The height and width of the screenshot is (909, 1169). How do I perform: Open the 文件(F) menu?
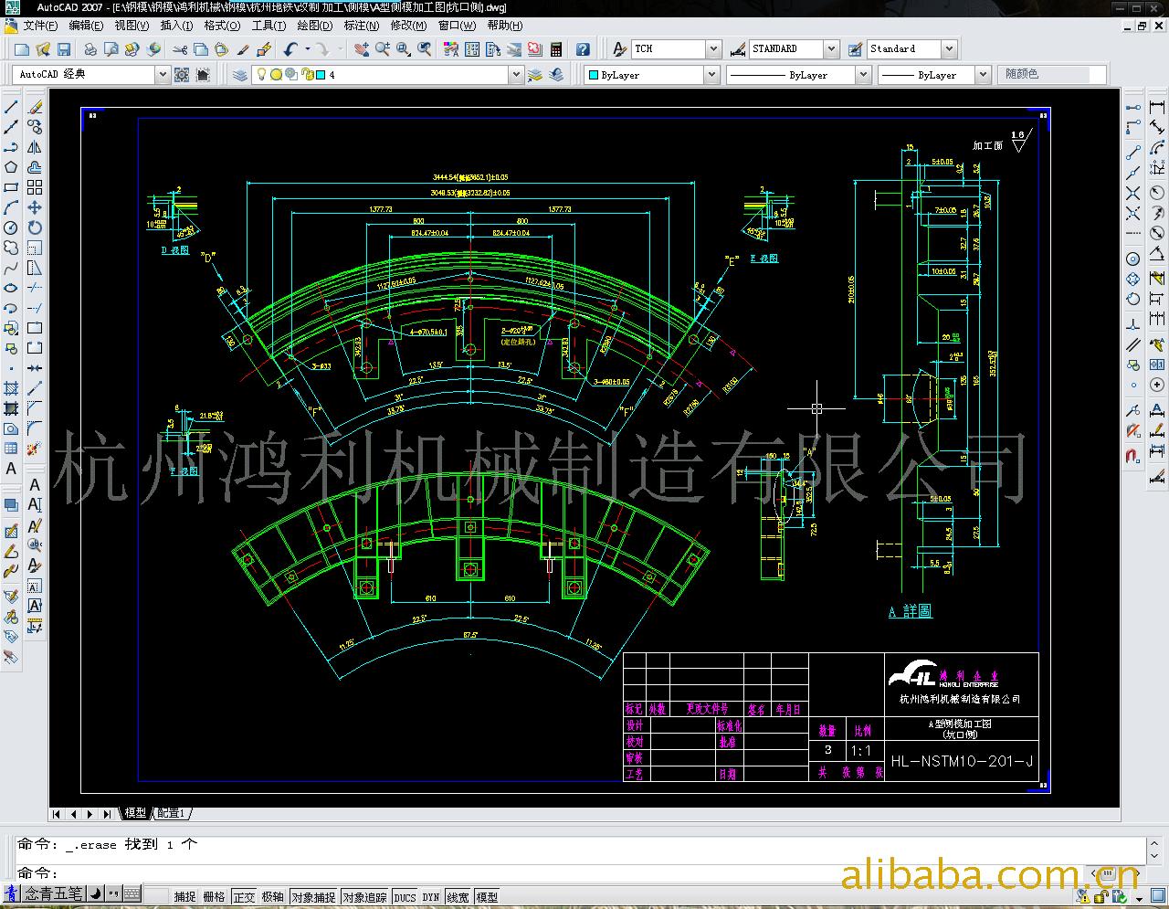[40, 26]
